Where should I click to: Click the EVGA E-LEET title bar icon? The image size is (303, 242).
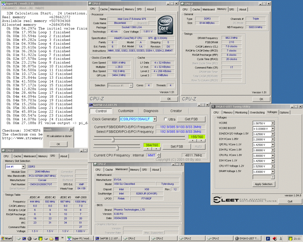(214, 107)
